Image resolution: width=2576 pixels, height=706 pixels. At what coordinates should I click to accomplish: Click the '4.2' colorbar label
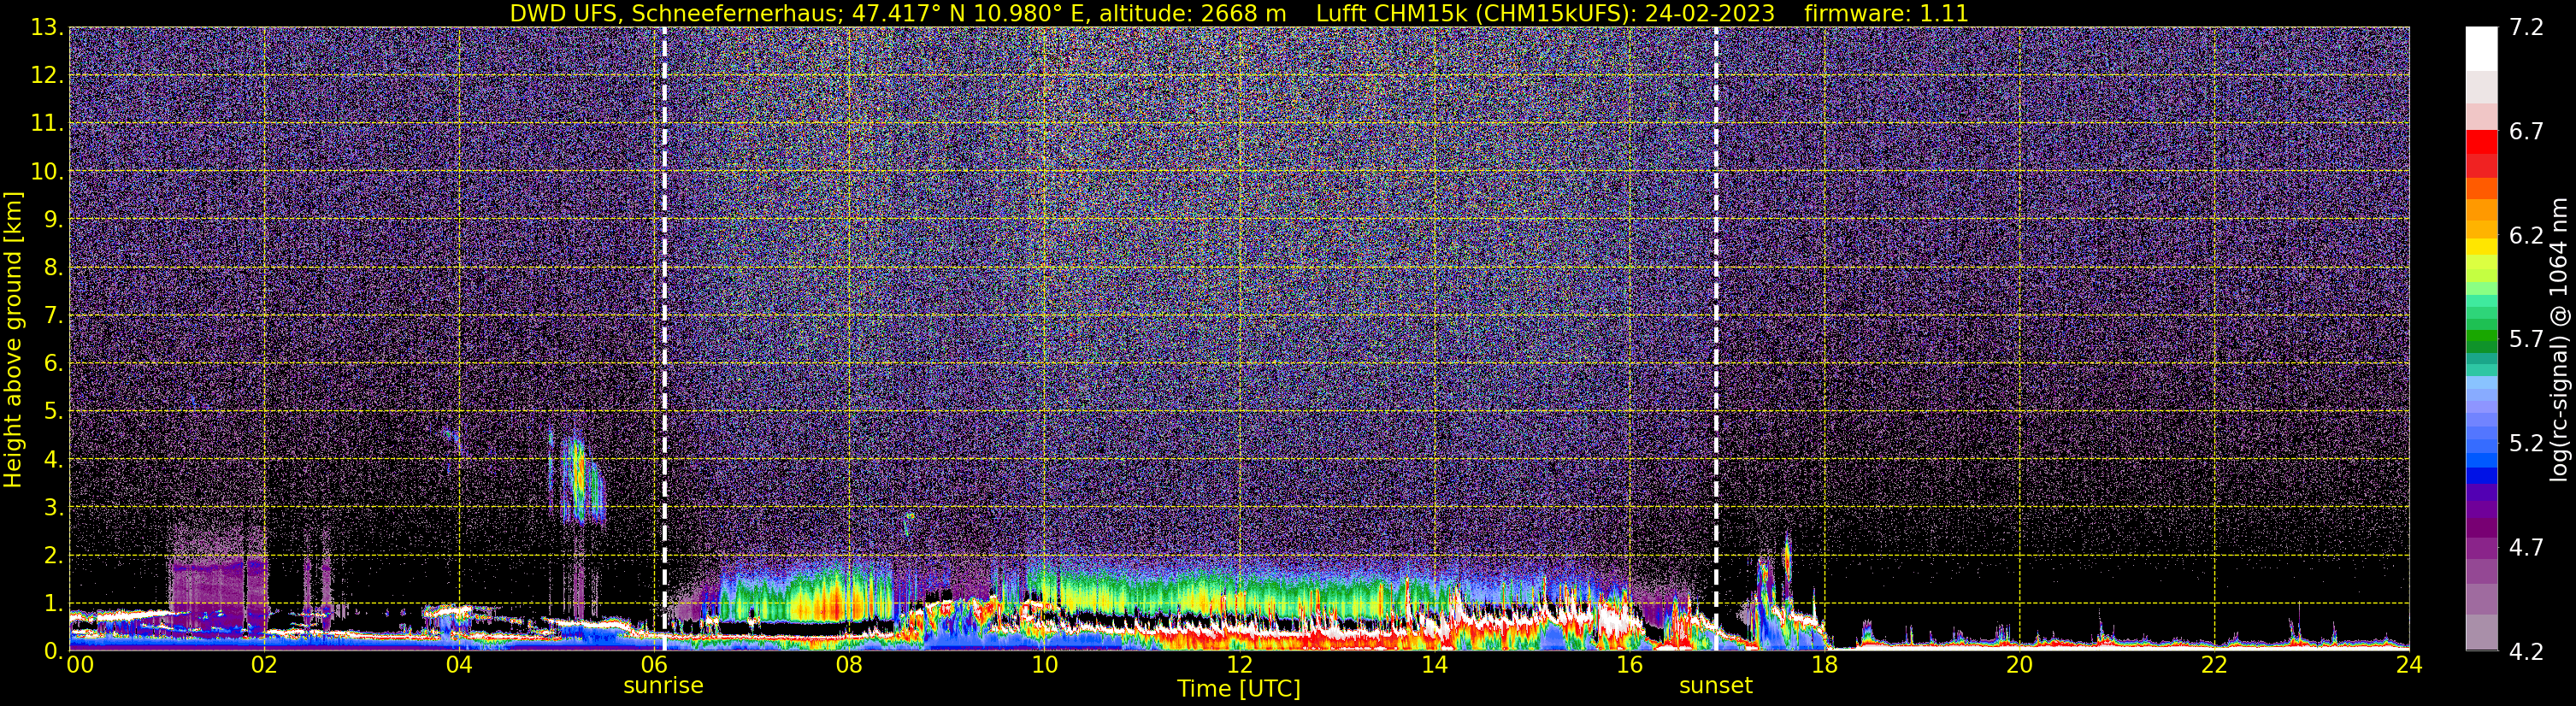click(2526, 652)
